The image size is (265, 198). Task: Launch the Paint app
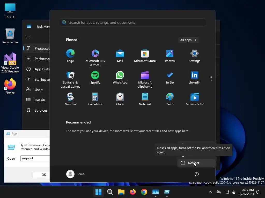170,99
